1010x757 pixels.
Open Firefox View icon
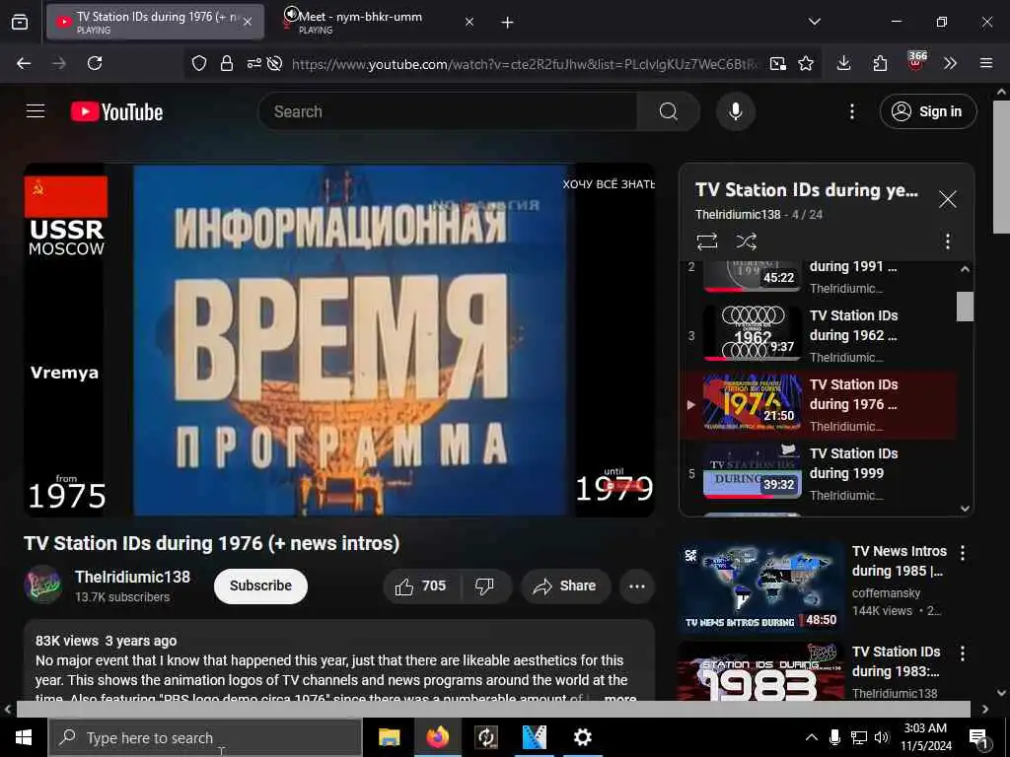tap(20, 23)
